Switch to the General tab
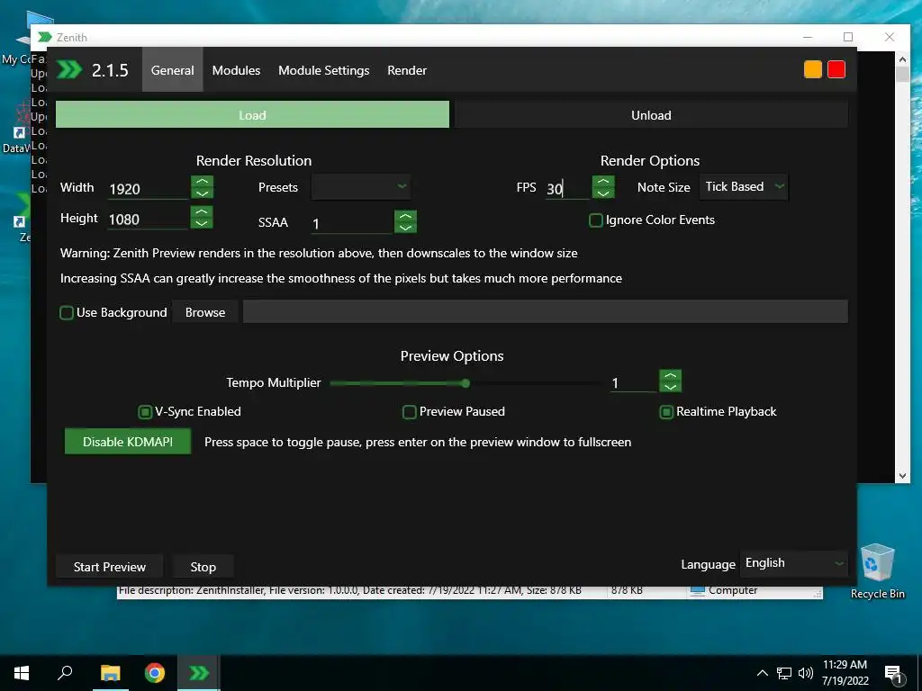The width and height of the screenshot is (922, 691). (172, 70)
